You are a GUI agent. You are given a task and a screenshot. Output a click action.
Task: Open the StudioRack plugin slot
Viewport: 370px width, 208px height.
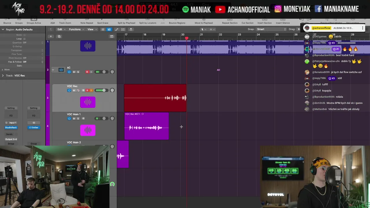11,127
